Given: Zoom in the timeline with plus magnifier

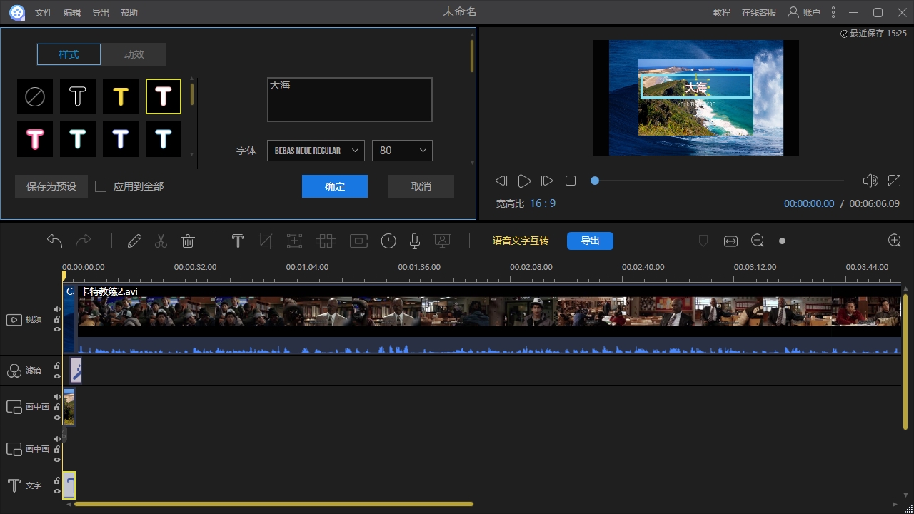Looking at the screenshot, I should pos(894,241).
